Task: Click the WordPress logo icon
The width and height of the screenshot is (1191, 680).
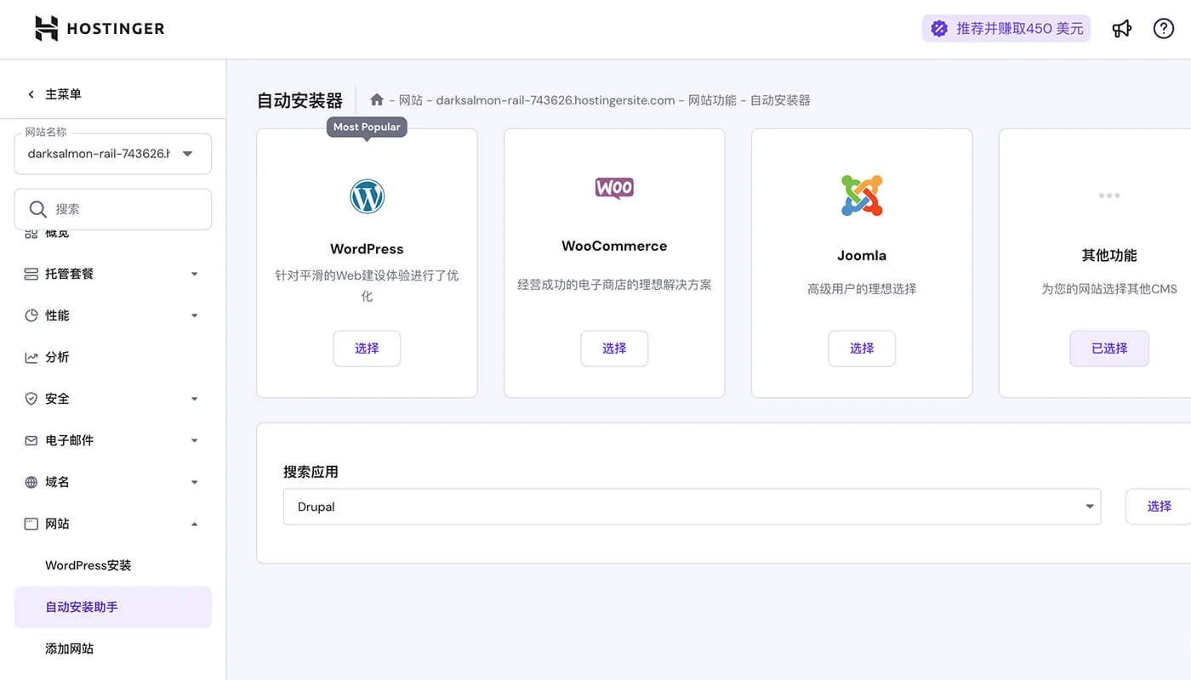Action: point(367,195)
